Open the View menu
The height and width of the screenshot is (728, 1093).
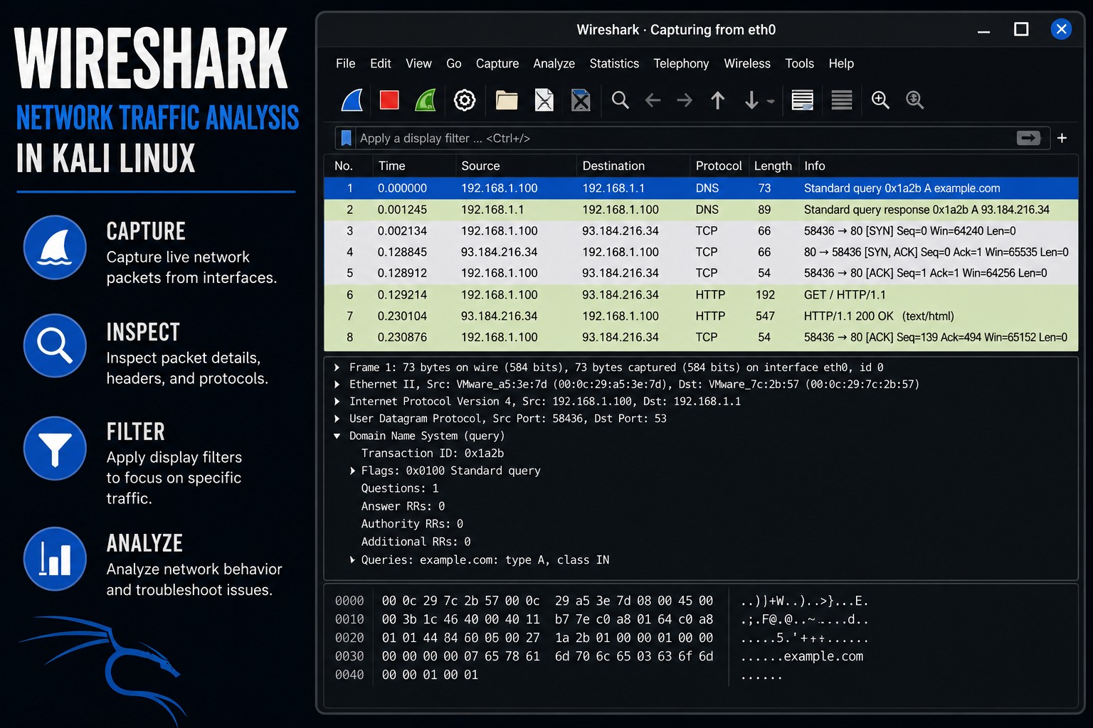pyautogui.click(x=418, y=64)
